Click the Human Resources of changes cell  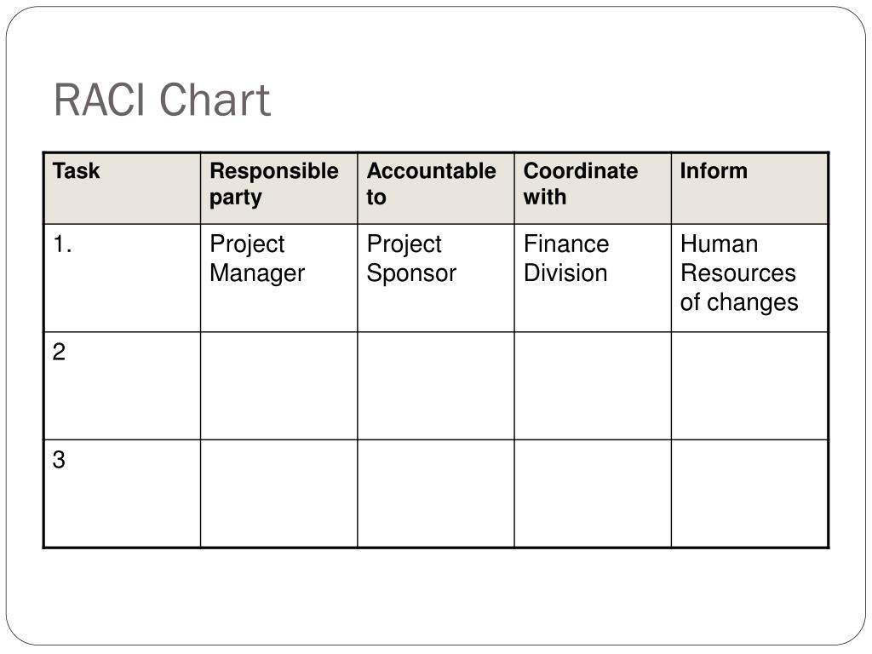coord(749,278)
